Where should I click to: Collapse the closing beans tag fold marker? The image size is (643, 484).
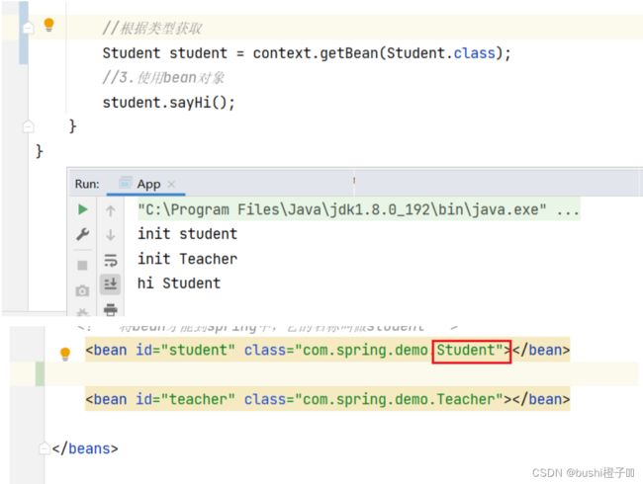45,448
